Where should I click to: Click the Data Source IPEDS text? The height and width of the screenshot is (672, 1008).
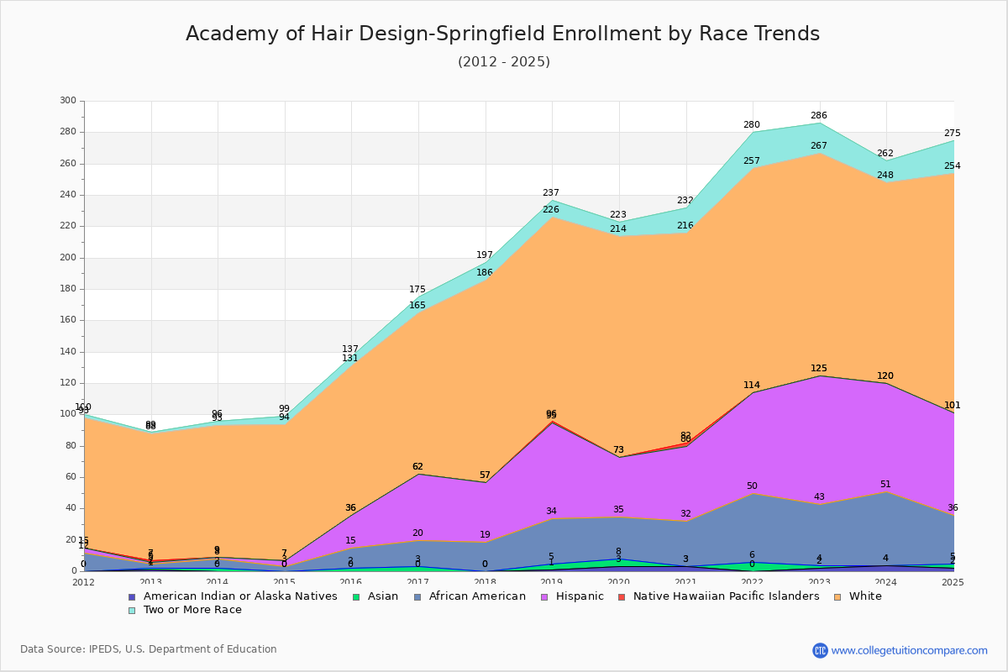click(149, 649)
